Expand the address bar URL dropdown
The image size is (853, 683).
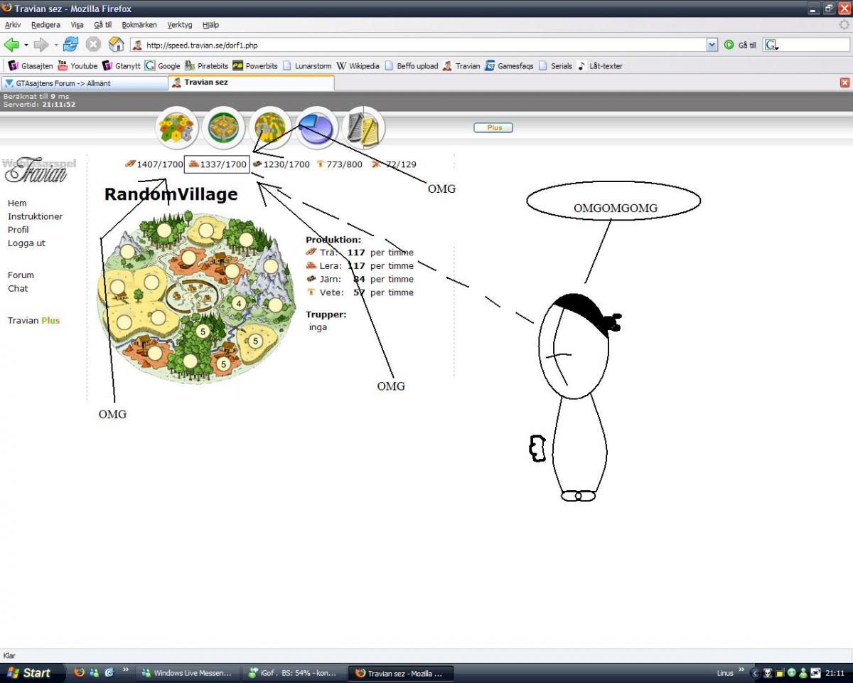tap(712, 45)
